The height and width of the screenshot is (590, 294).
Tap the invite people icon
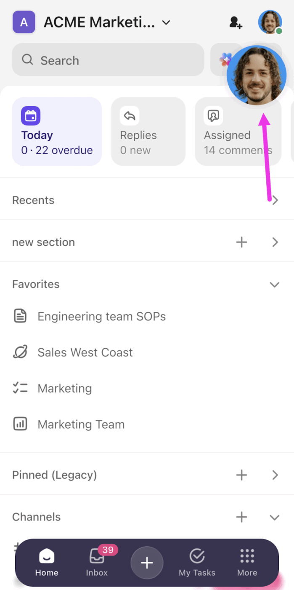coord(236,22)
